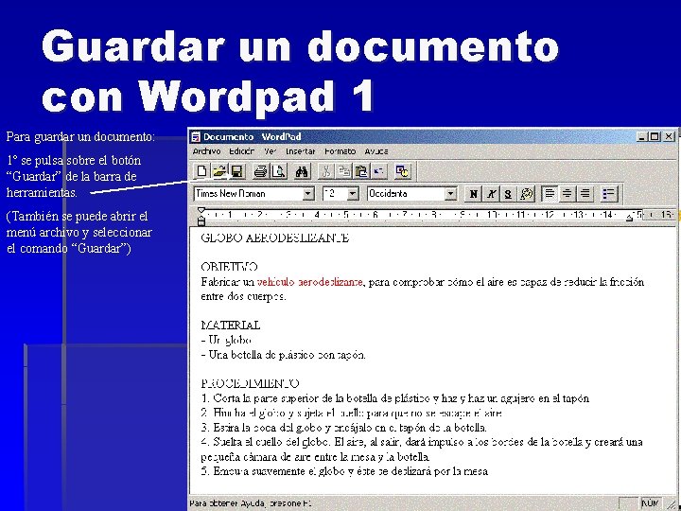Screen dimensions: 681x511
Task: Open Print Preview from the toolbar
Action: point(278,171)
